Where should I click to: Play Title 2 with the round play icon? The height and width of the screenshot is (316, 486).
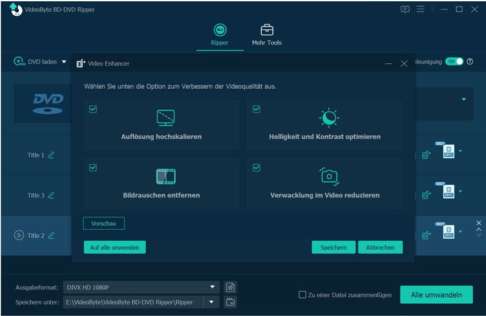pyautogui.click(x=19, y=235)
